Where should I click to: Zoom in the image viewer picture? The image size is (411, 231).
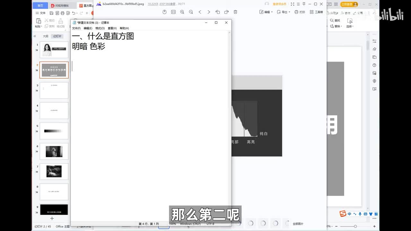pos(182,12)
